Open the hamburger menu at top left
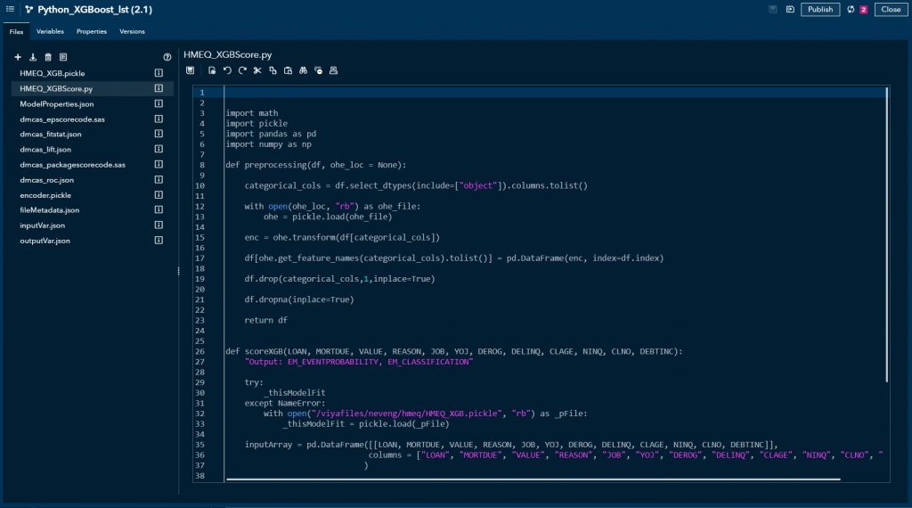Viewport: 912px width, 508px height. tap(10, 9)
